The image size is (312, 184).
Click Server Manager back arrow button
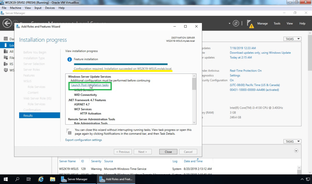(x=7, y=23)
